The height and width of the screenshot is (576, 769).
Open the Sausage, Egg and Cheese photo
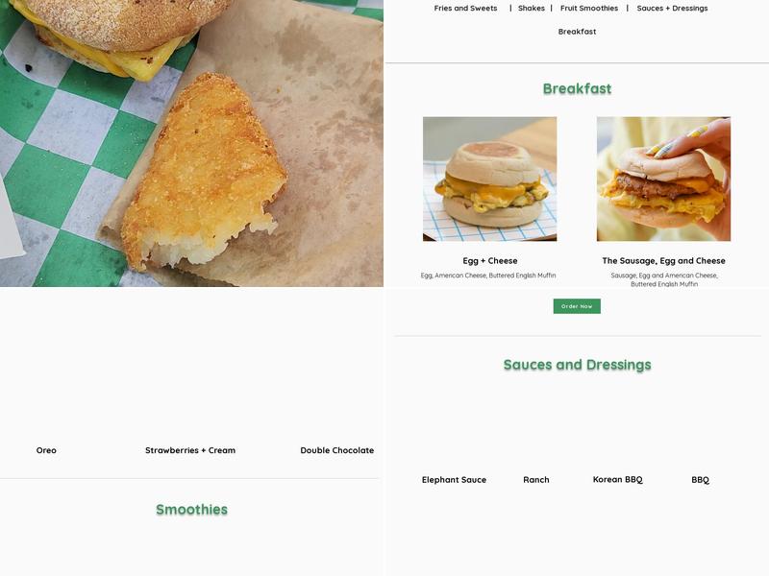(x=663, y=179)
